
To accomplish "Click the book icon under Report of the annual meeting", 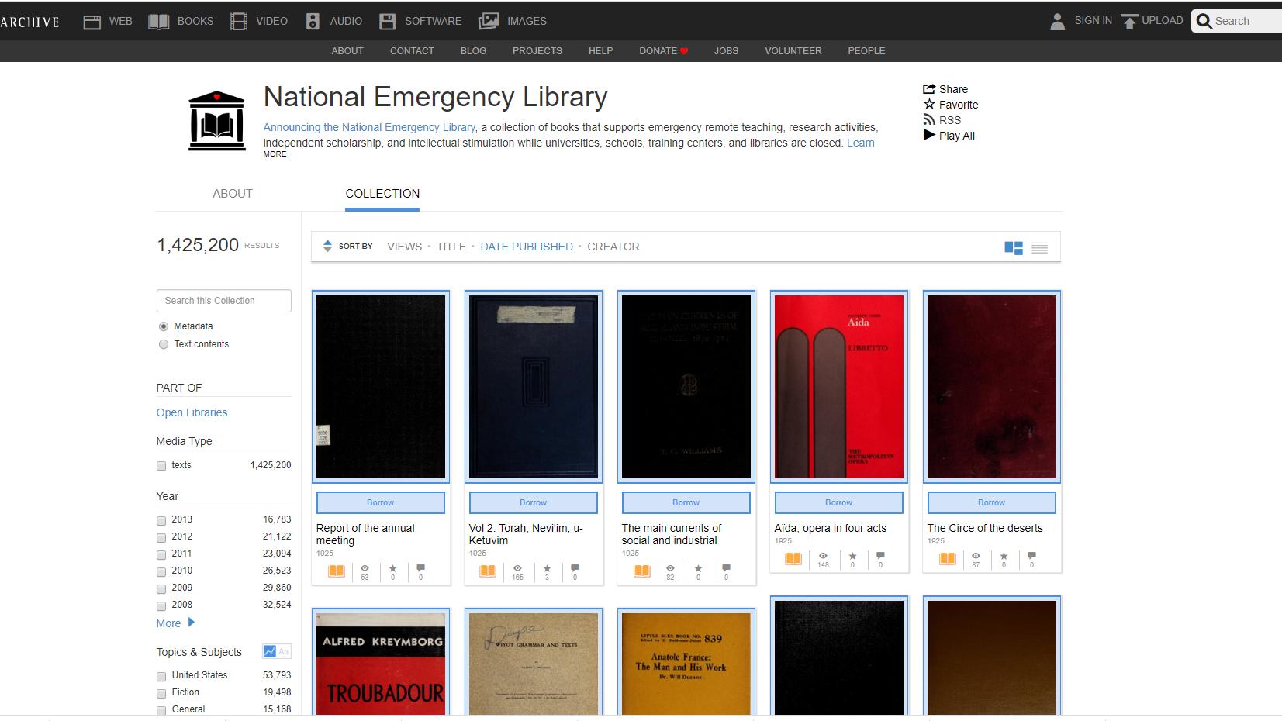I will [x=337, y=571].
